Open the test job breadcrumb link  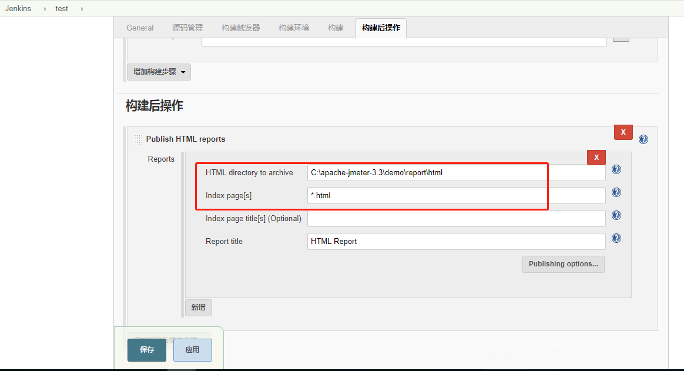(x=62, y=9)
